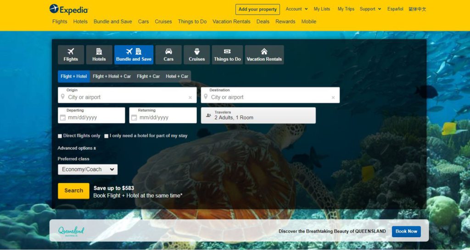Clear the Destination field with x icon
The height and width of the screenshot is (250, 470).
pos(333,97)
